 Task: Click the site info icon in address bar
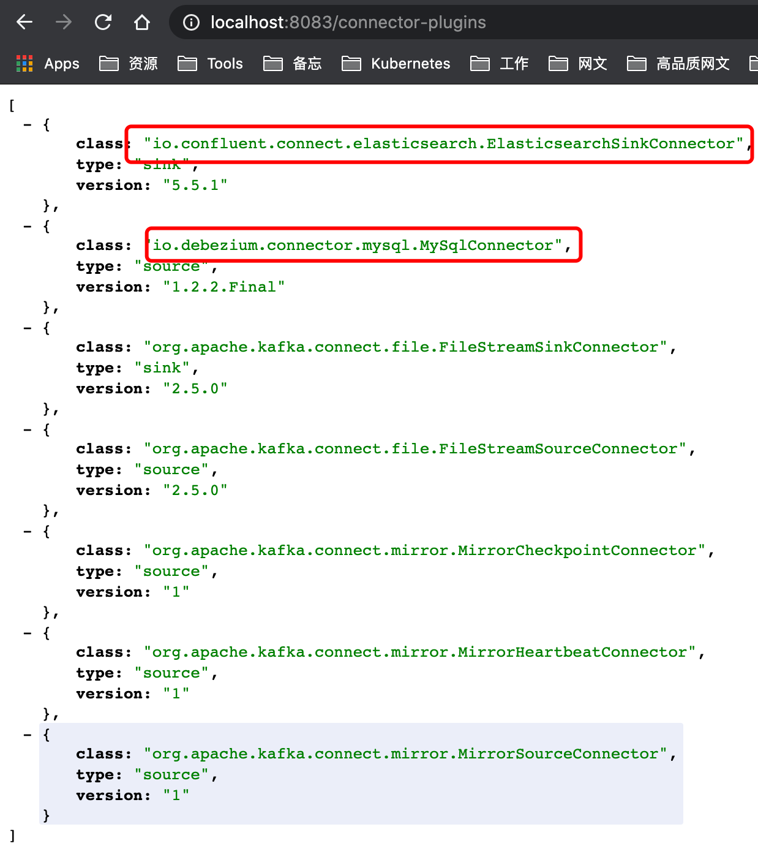click(191, 22)
